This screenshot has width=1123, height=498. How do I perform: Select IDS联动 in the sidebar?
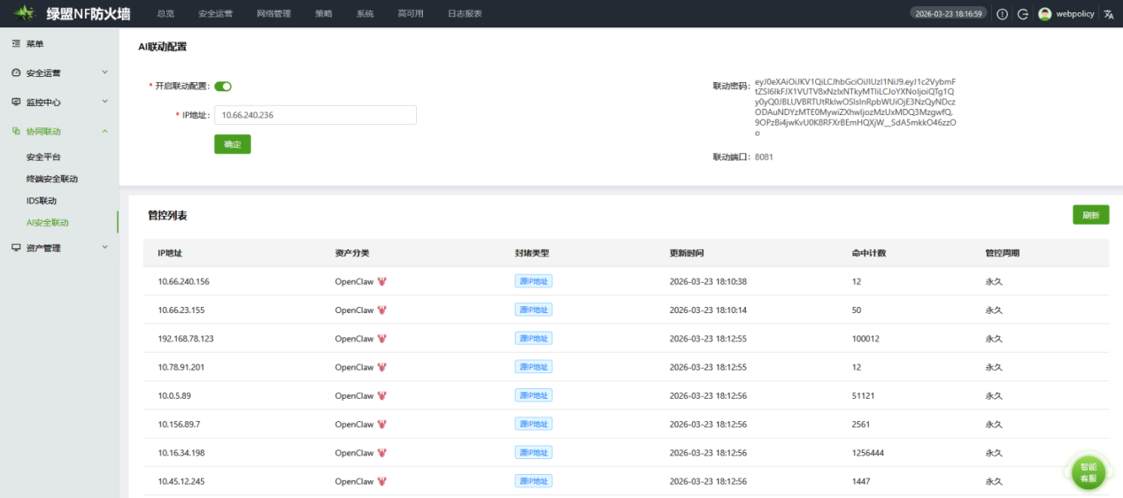(x=42, y=201)
